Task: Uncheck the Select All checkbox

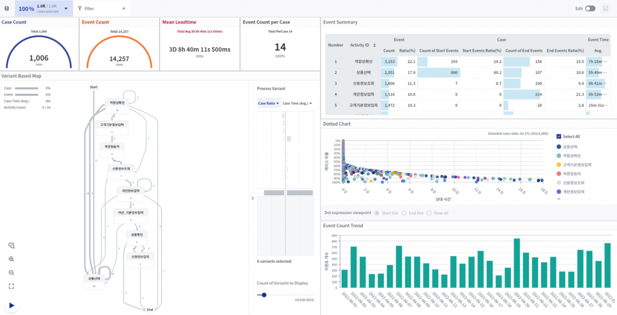Action: [x=559, y=136]
